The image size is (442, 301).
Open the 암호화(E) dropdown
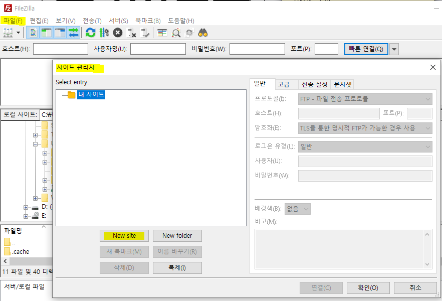(x=365, y=128)
